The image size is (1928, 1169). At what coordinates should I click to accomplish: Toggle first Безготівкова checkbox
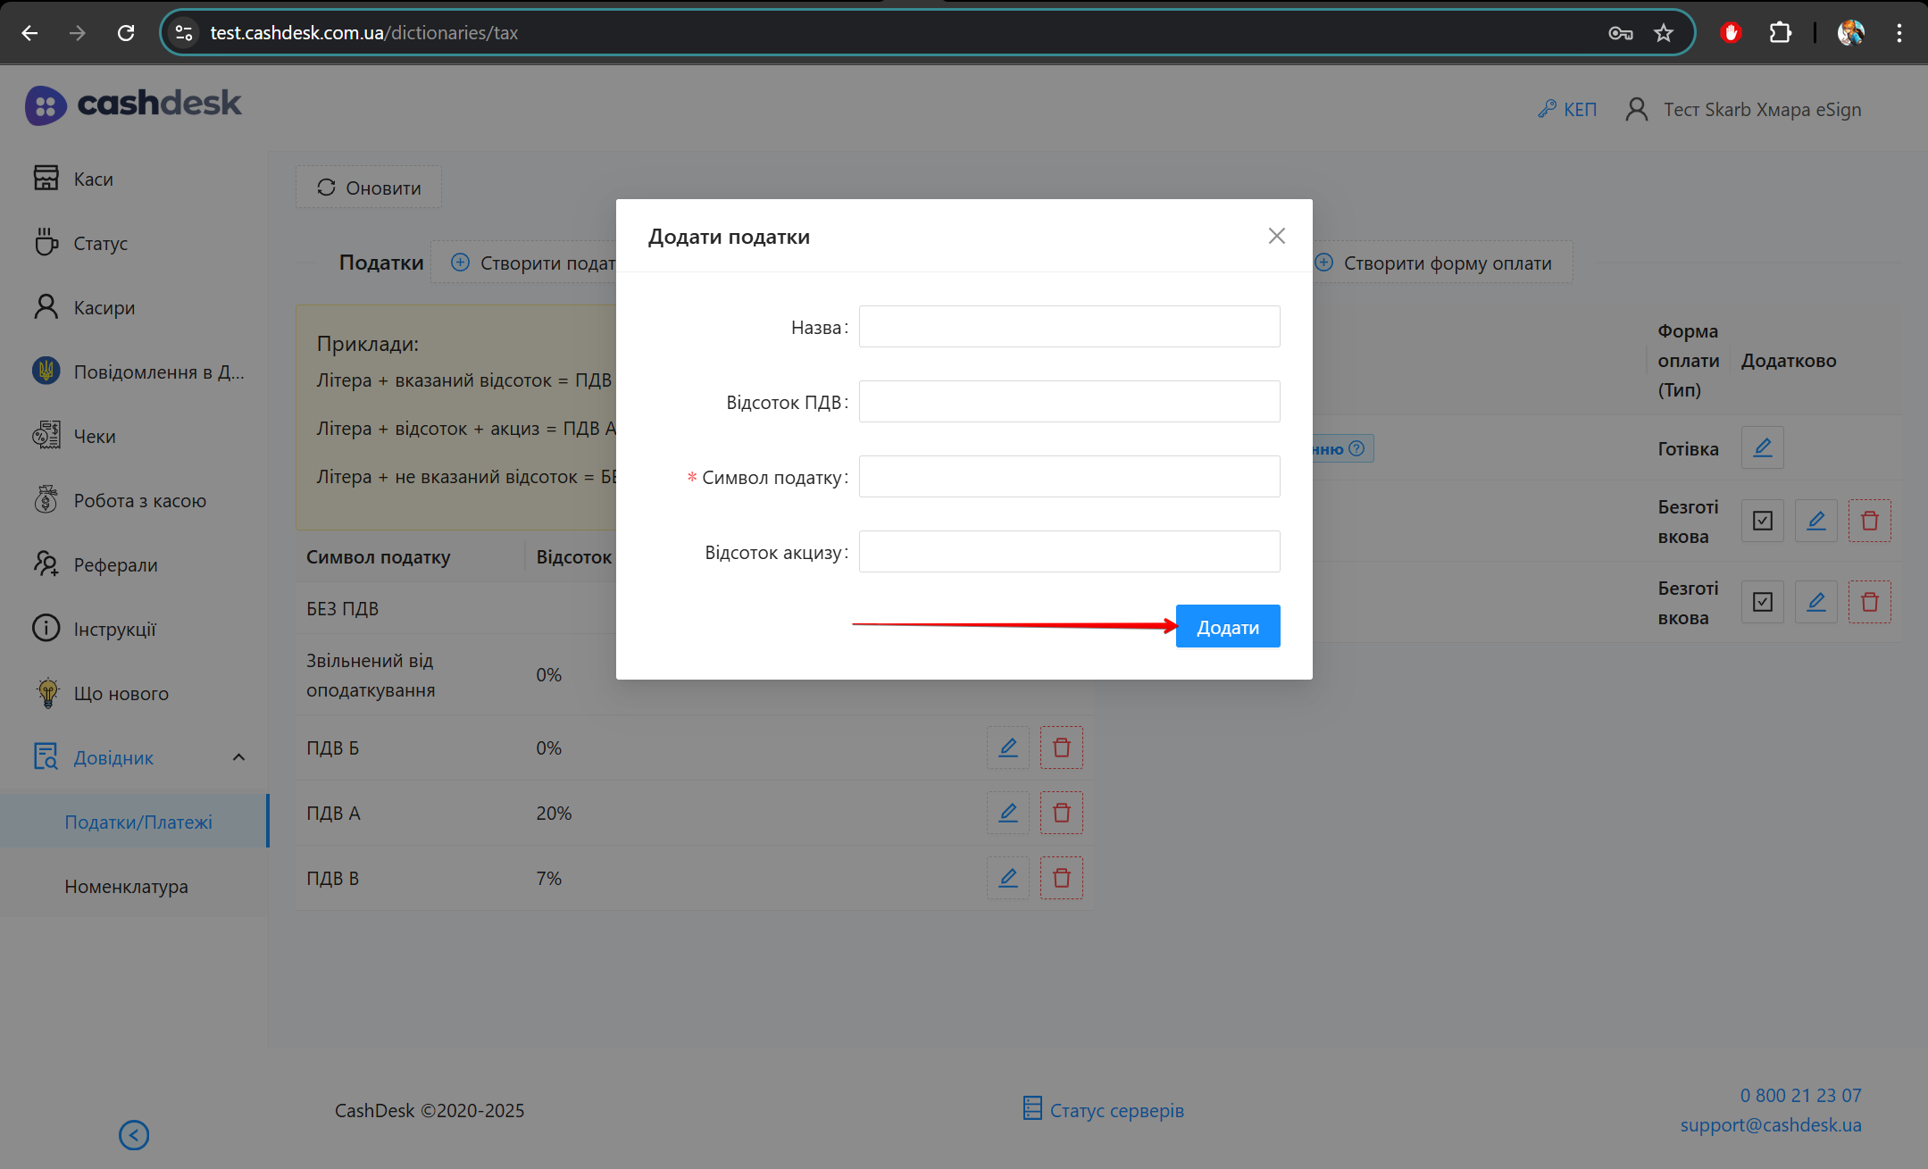click(1762, 521)
